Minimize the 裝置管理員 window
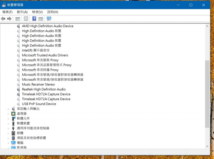 178,5
